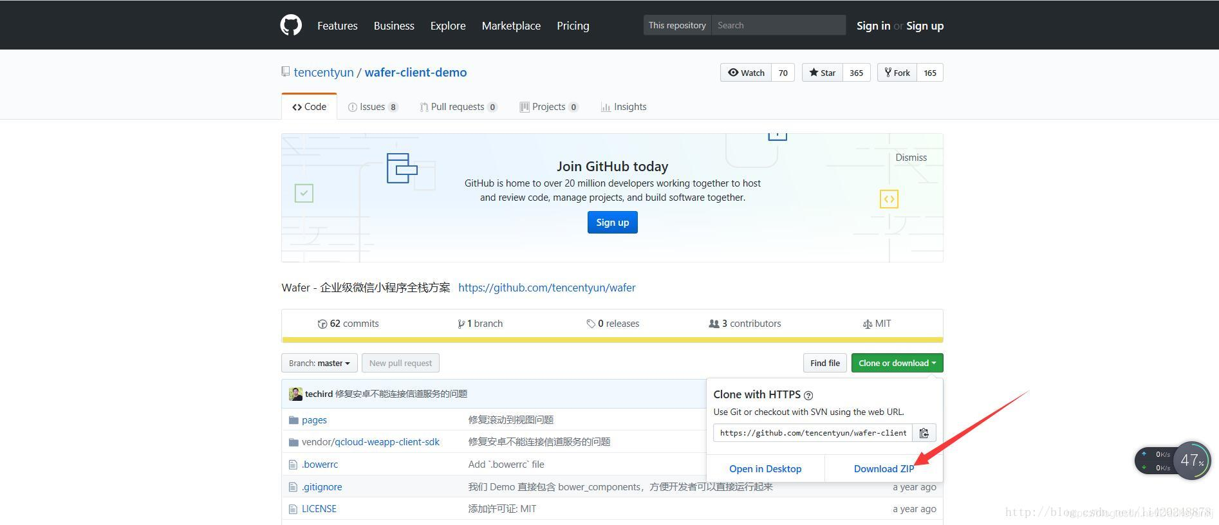Open commit message Add `.bowerrc` file
This screenshot has height=525, width=1219.
click(x=506, y=465)
